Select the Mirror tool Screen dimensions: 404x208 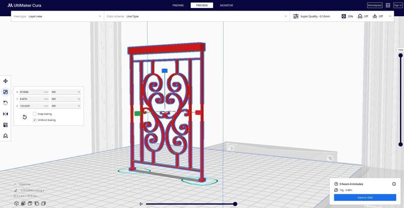[x=6, y=114]
